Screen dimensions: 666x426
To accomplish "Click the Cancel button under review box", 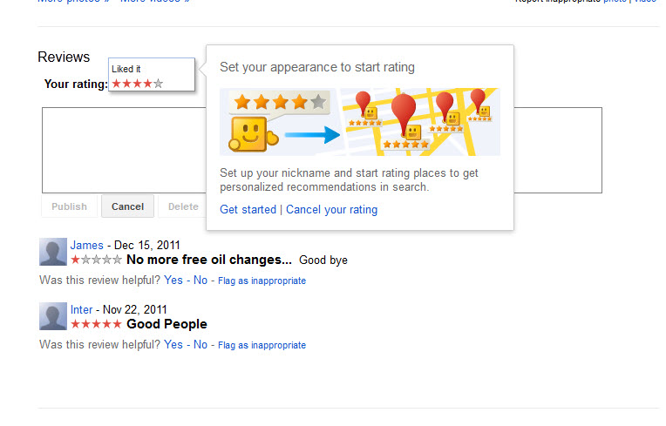I will [127, 206].
